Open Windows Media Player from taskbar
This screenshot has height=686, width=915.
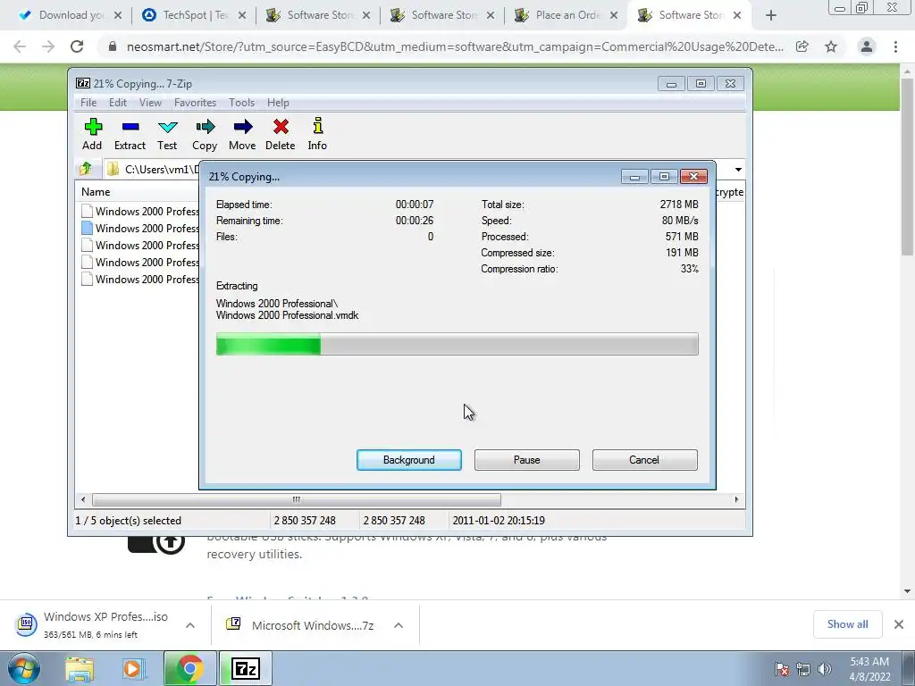132,668
